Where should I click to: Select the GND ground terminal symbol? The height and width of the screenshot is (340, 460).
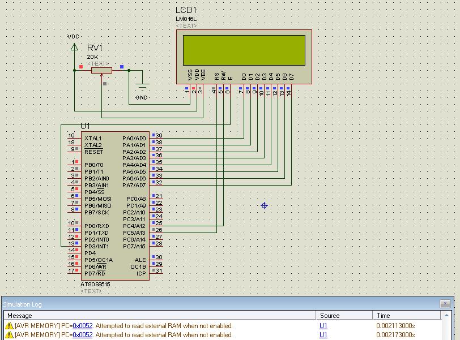coord(143,87)
